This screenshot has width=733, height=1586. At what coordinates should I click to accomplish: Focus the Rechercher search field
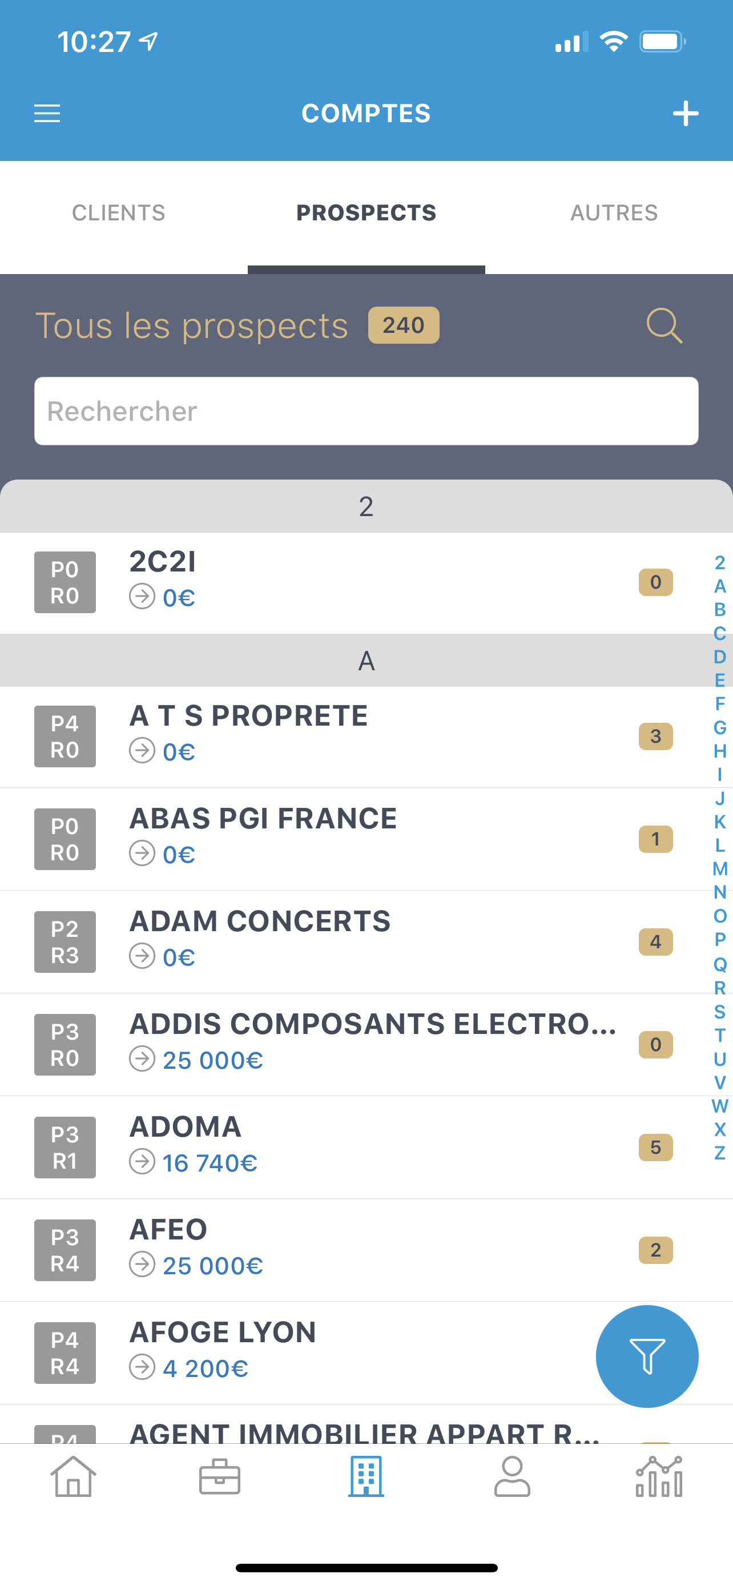[366, 411]
